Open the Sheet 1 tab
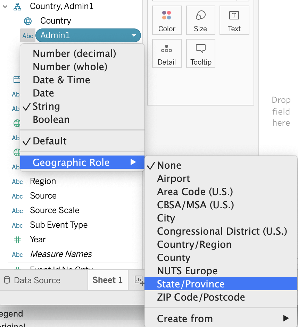Screen dimensions: 298x327 [x=107, y=280]
